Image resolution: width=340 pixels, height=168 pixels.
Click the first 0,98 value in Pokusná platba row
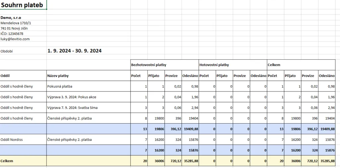pos(190,86)
